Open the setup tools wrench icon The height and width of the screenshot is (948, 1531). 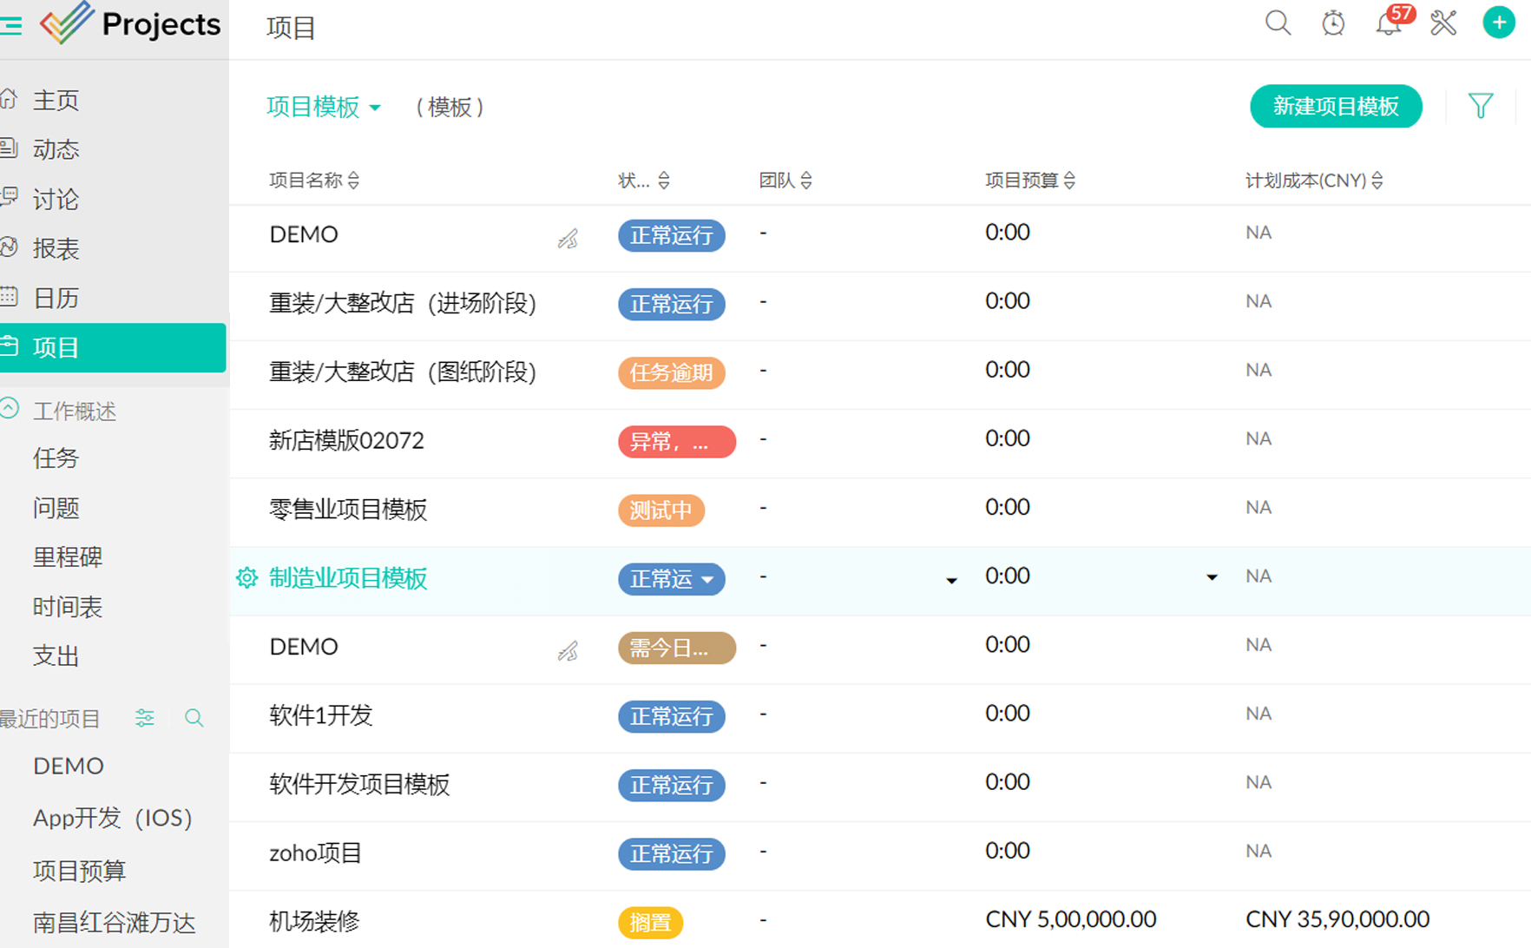point(1443,23)
